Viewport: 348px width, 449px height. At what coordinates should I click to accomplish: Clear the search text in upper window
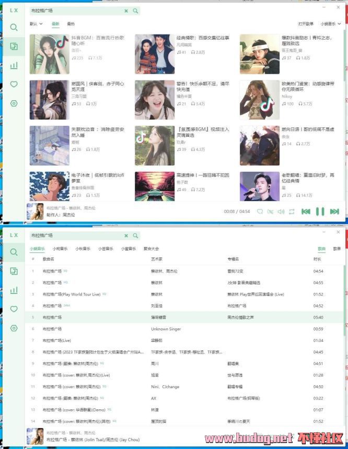126,10
